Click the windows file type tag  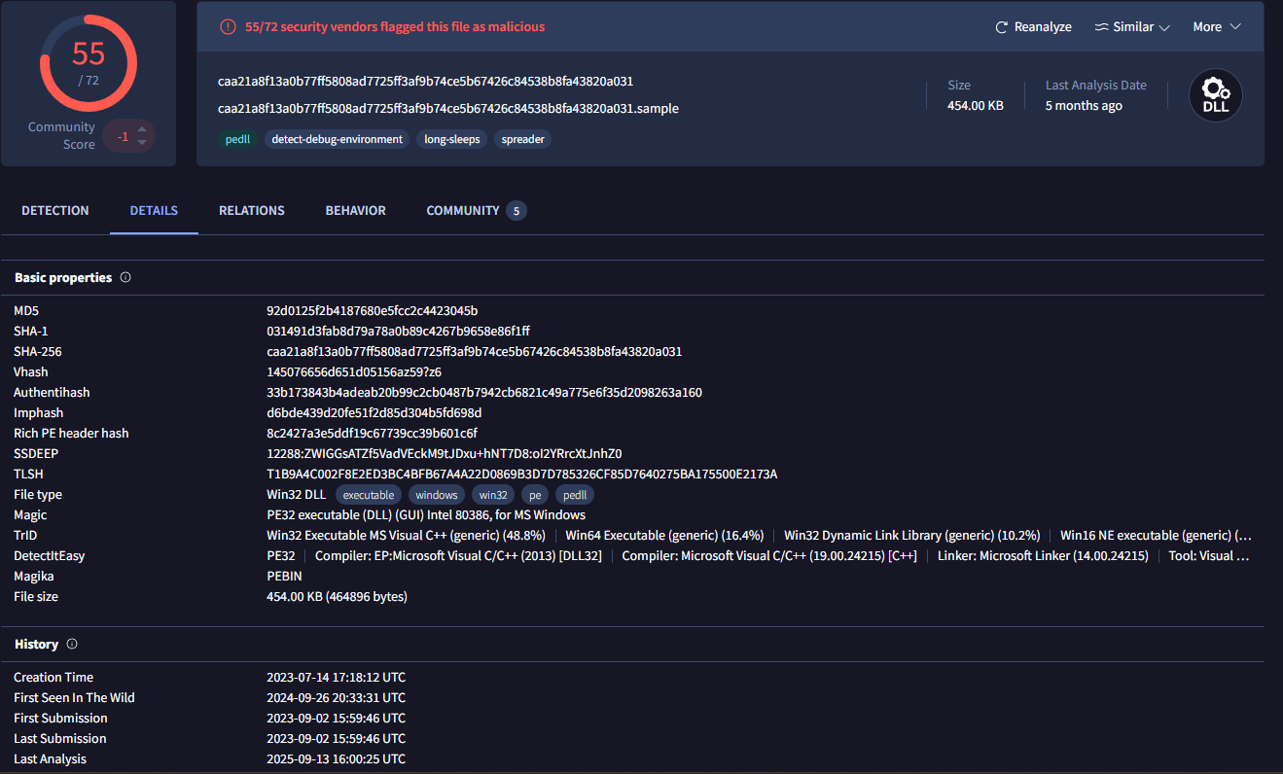coord(437,495)
